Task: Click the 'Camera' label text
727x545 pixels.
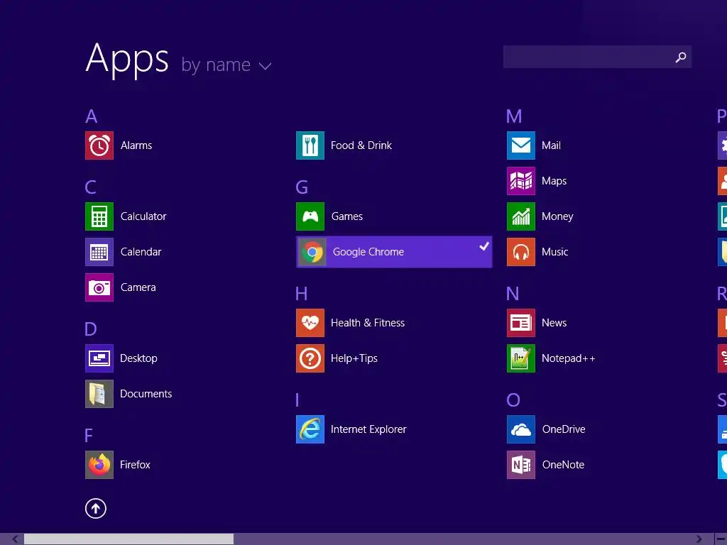Action: coord(138,287)
